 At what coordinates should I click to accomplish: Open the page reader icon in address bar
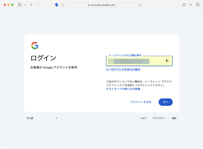[63, 5]
